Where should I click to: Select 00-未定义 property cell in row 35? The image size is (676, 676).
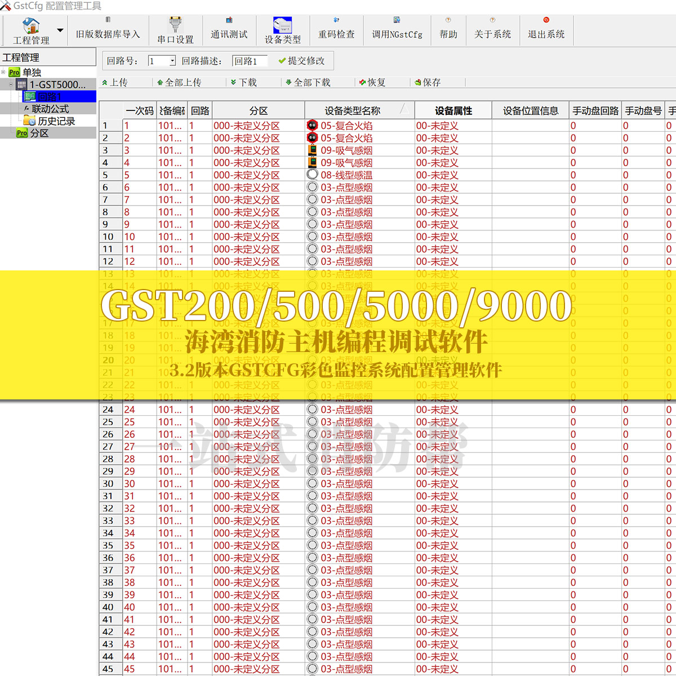point(453,545)
